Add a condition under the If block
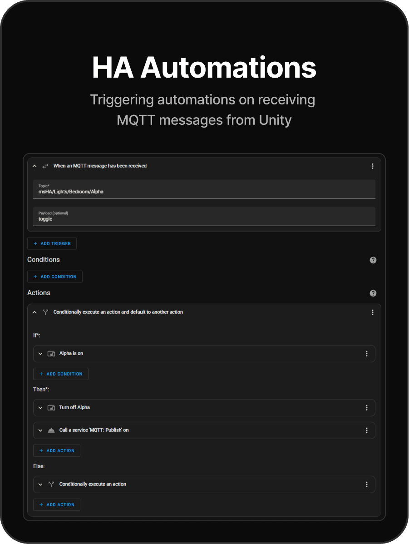Viewport: 409px width, 544px height. coord(61,374)
